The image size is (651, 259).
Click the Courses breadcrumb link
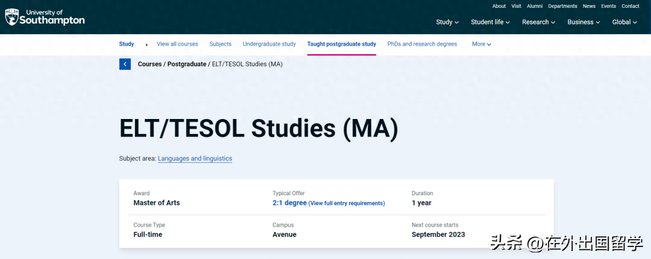click(x=149, y=64)
